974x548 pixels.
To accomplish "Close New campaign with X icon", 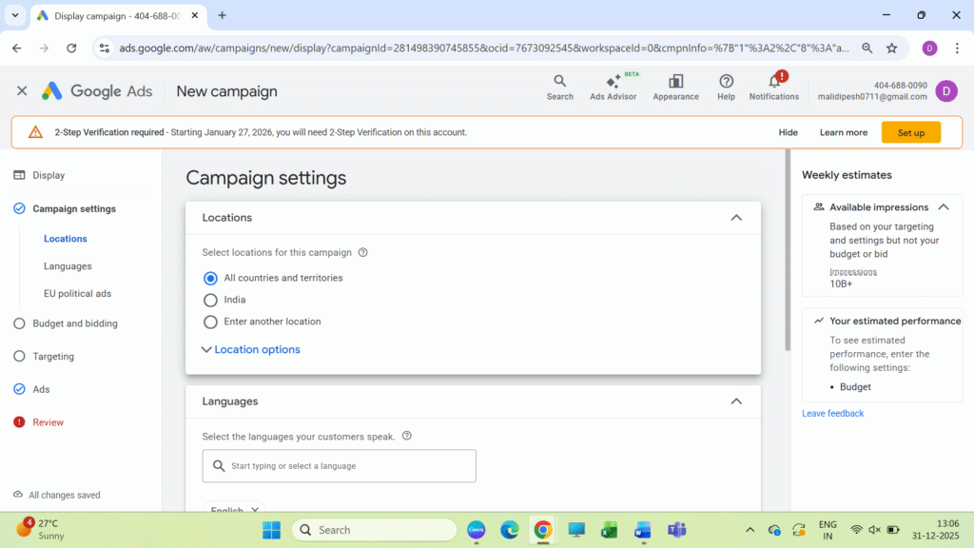I will click(22, 91).
